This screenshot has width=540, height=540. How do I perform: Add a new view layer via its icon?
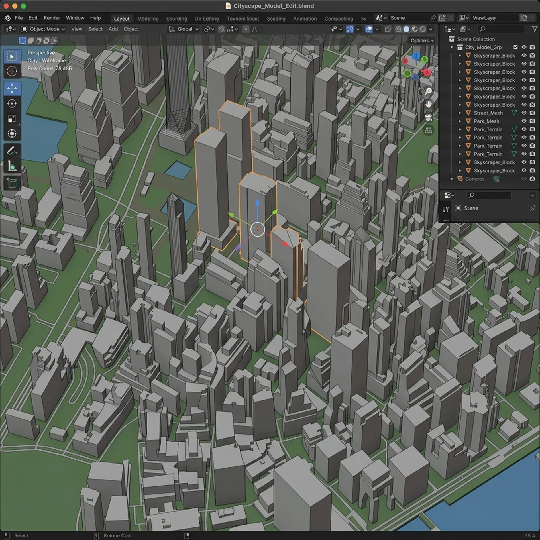[x=524, y=18]
